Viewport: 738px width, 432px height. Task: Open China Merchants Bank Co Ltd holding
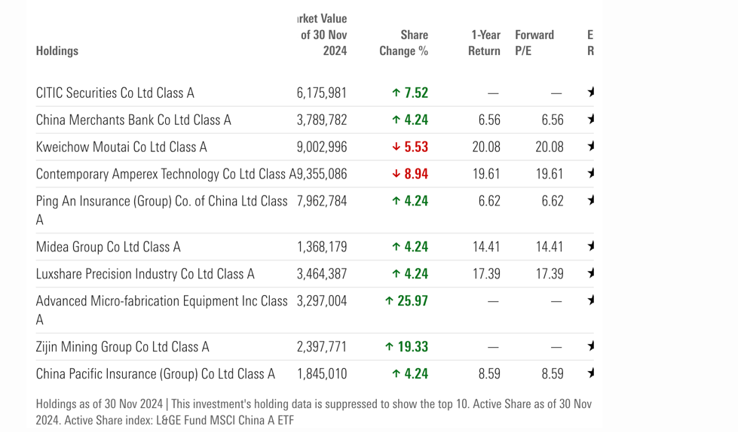[133, 120]
